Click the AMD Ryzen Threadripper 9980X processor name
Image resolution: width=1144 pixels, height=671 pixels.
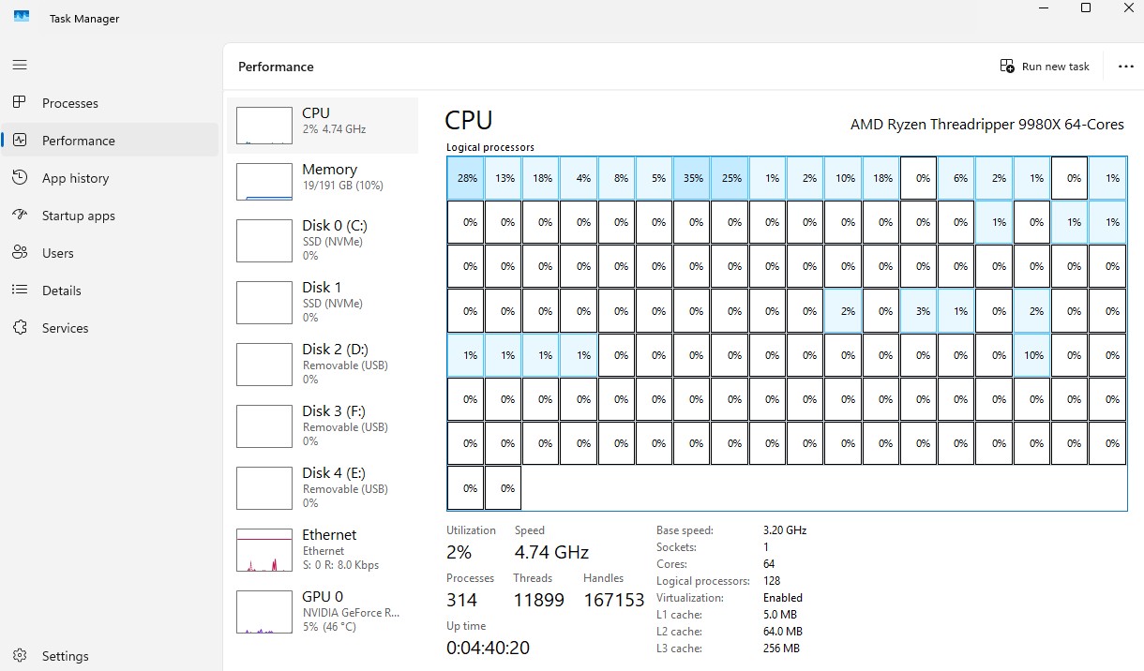coord(987,125)
